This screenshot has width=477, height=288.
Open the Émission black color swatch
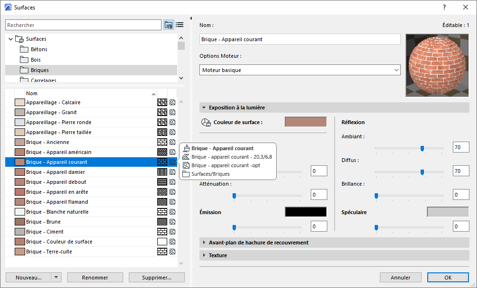[306, 212]
